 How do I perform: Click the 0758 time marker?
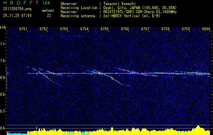click(165, 29)
